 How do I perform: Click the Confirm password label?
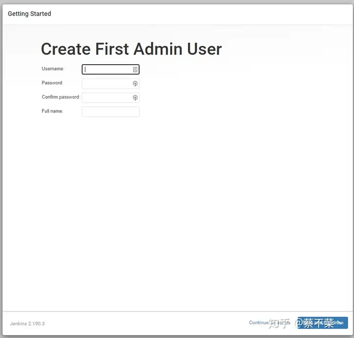61,97
